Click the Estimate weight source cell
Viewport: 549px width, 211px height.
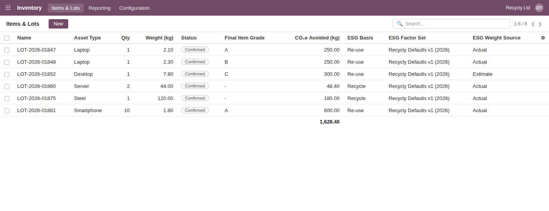[x=483, y=74]
